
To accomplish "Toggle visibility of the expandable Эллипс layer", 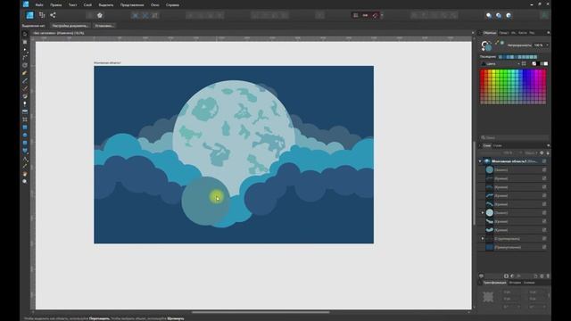I will click(544, 213).
